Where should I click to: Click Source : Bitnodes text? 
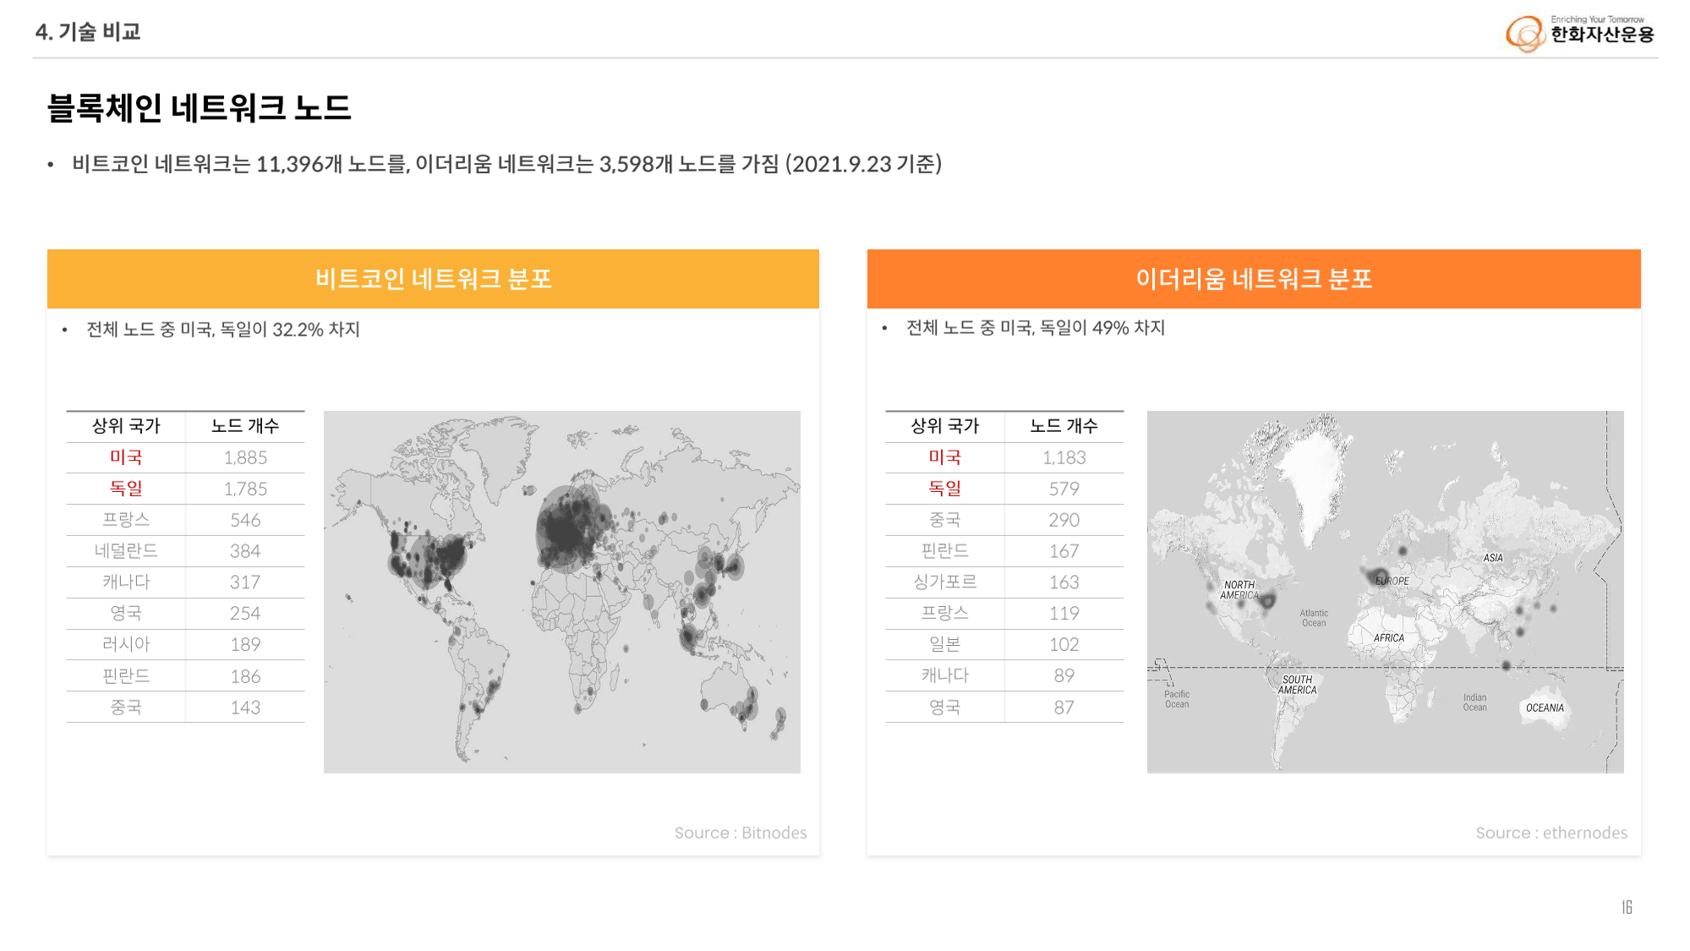(x=740, y=833)
